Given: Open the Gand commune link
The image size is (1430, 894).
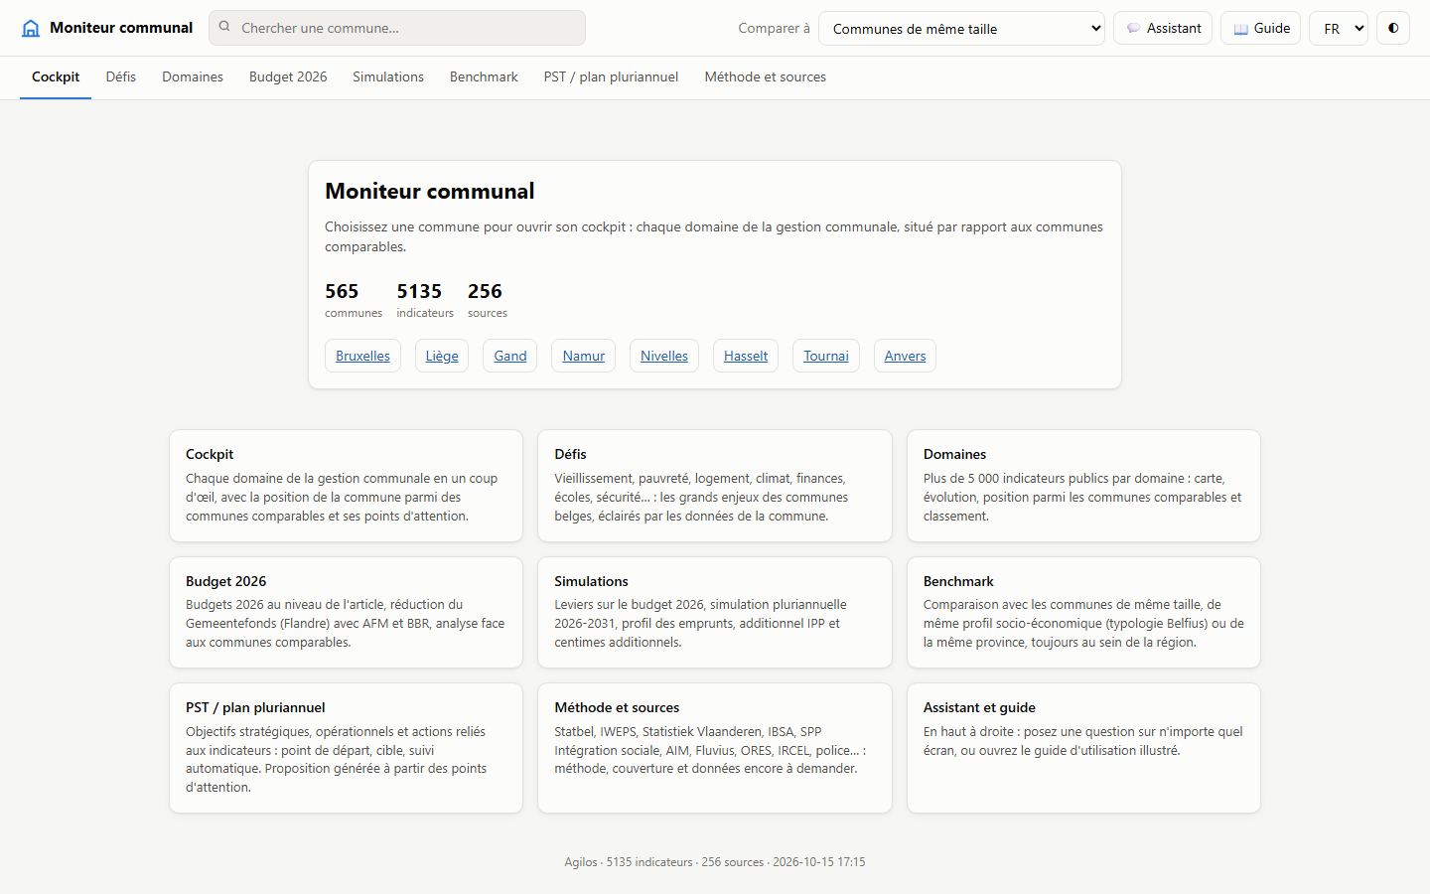Looking at the screenshot, I should [510, 356].
